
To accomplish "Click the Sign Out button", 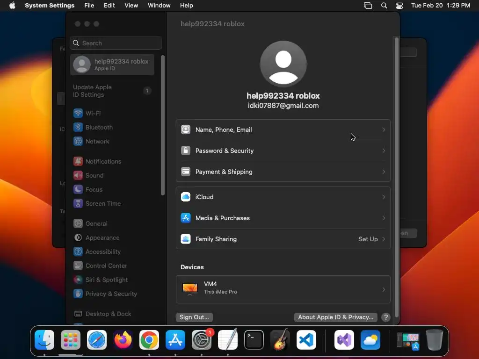I will click(194, 317).
